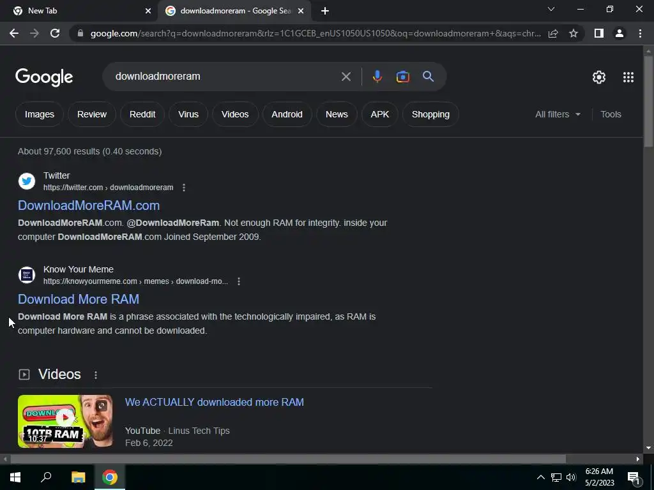Image resolution: width=654 pixels, height=490 pixels.
Task: Share this page from the address bar
Action: click(x=553, y=33)
